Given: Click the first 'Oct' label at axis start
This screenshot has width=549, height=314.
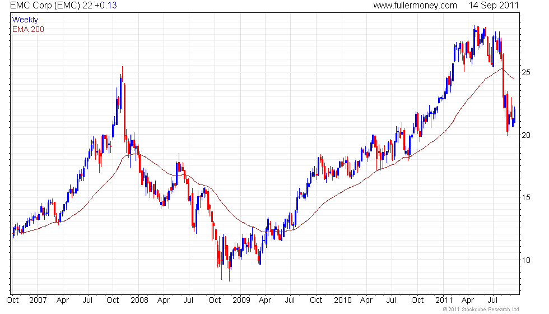Looking at the screenshot, I should [x=12, y=300].
